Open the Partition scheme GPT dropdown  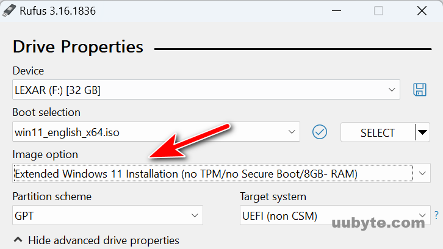(107, 215)
